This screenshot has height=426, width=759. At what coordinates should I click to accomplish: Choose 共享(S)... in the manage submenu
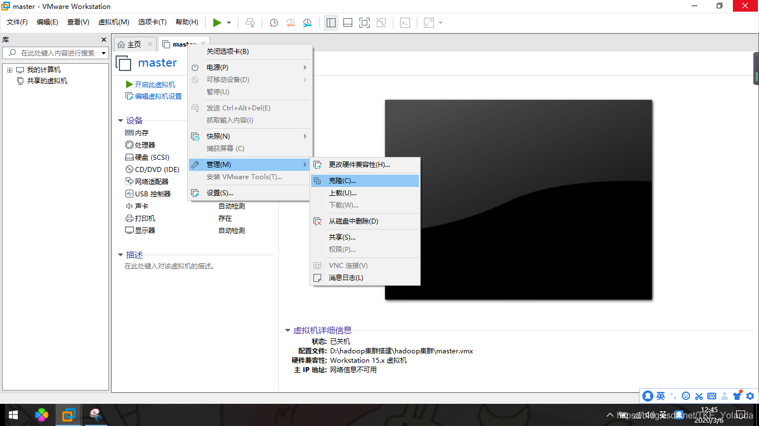tap(365, 237)
